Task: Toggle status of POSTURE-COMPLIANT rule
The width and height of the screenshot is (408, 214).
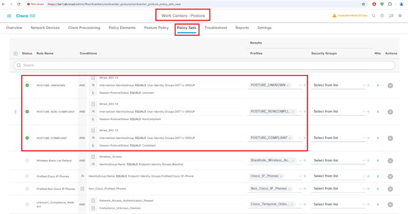Action: (27, 138)
